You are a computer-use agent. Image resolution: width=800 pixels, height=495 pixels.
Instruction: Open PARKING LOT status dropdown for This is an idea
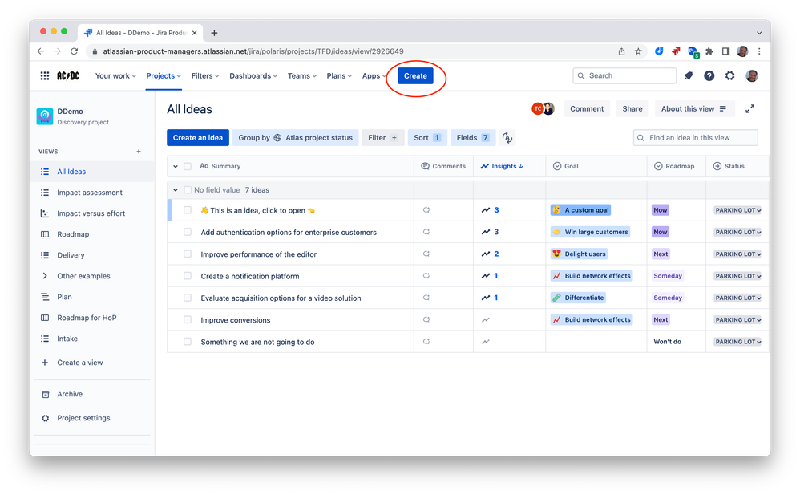[x=737, y=210]
